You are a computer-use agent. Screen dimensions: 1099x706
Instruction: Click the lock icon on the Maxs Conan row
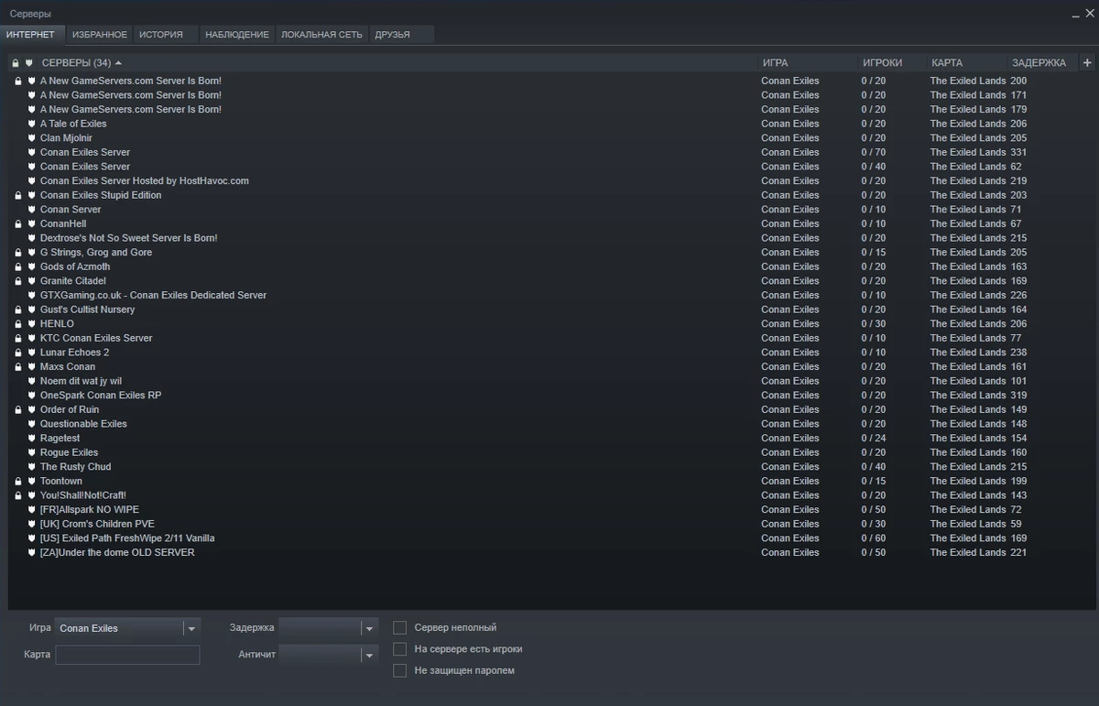17,367
